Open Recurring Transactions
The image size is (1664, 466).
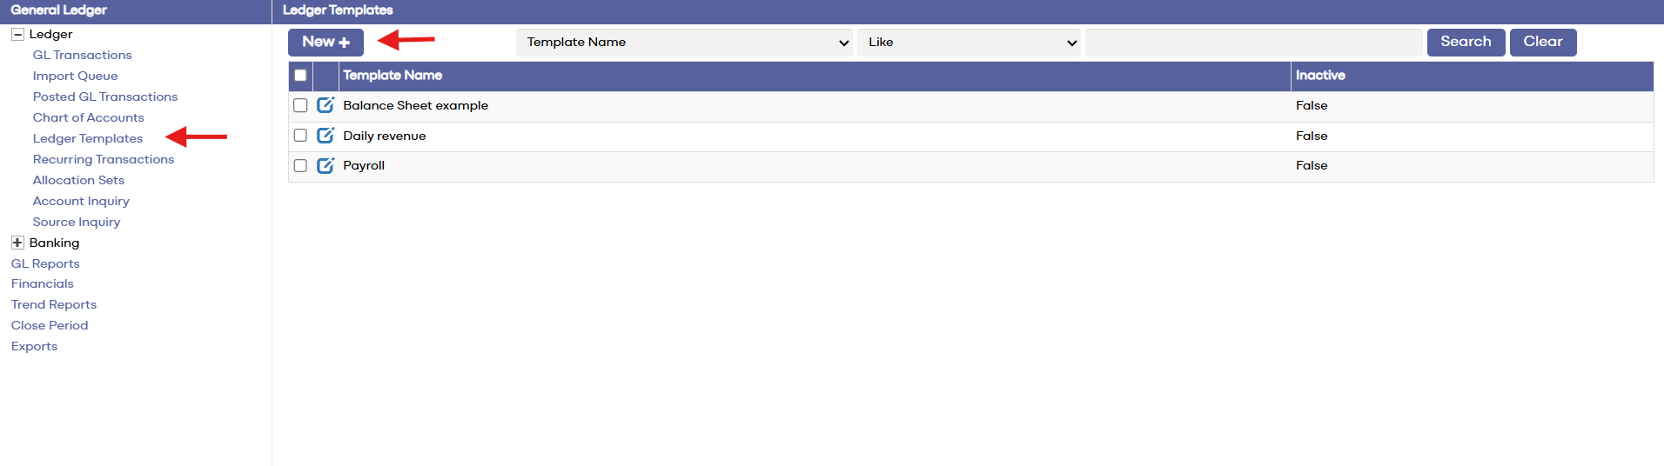coord(104,159)
